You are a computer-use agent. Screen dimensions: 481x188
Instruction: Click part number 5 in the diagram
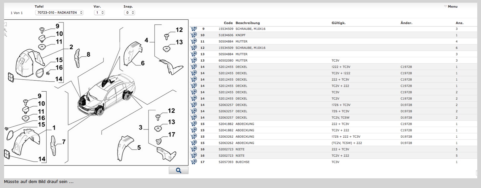click(139, 147)
